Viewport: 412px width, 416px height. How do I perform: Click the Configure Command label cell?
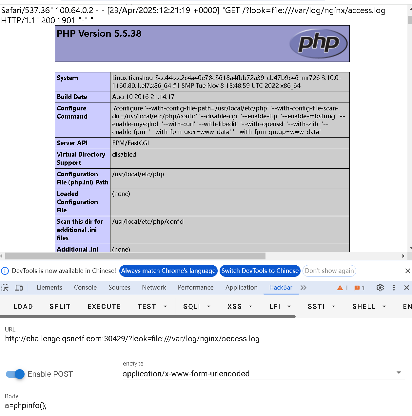[83, 120]
